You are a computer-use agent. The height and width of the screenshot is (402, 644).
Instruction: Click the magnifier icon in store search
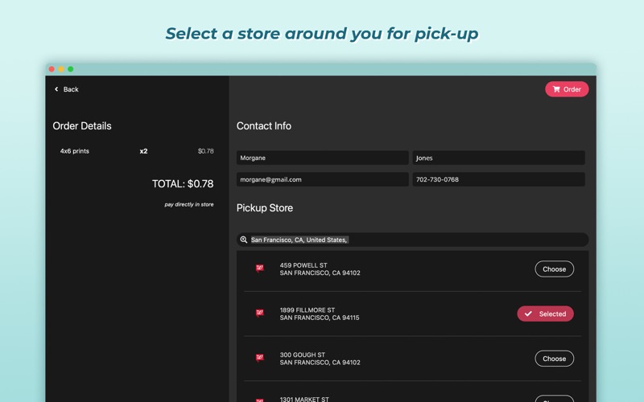[244, 240]
